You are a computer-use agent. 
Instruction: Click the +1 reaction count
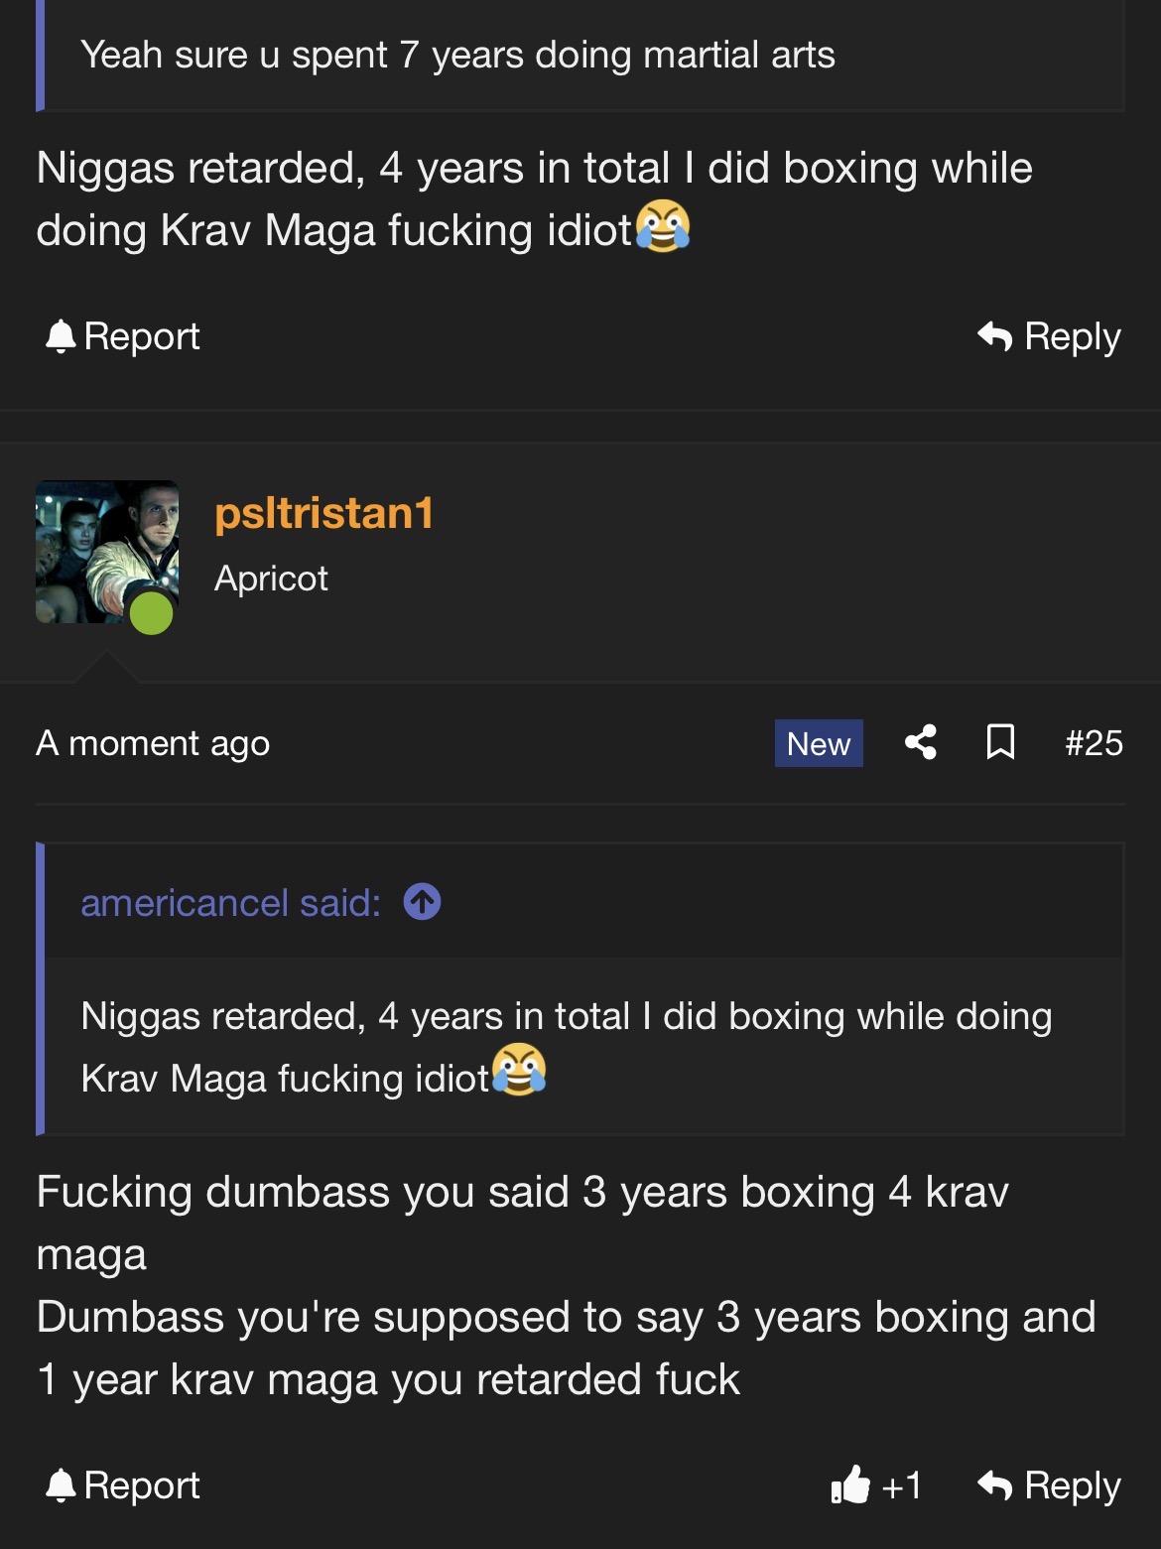coord(902,1485)
